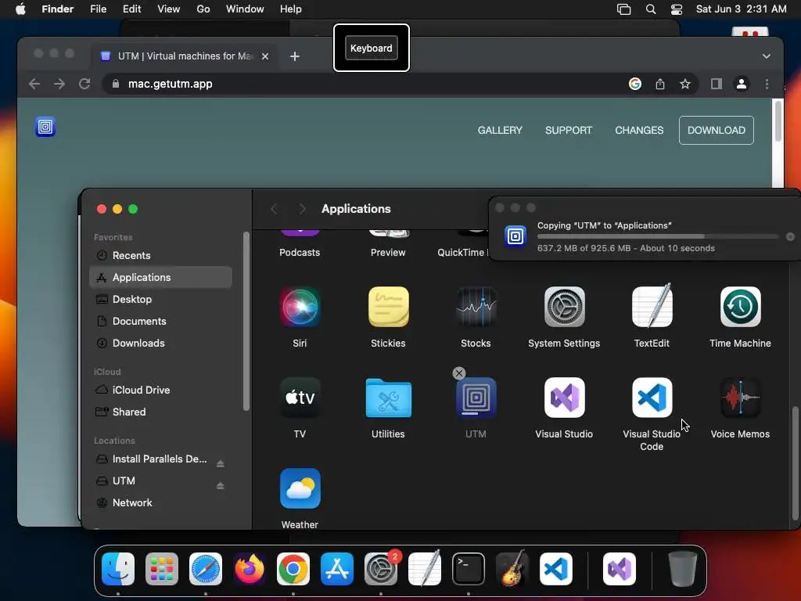801x601 pixels.
Task: Open Google Chrome from the Dock
Action: 293,569
